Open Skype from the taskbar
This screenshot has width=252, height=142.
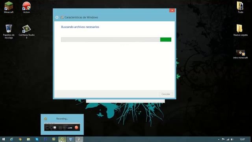pyautogui.click(x=37, y=139)
